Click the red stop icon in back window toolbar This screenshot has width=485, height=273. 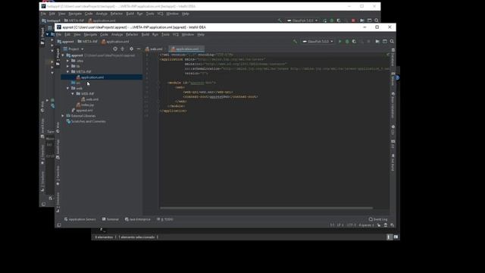[353, 20]
